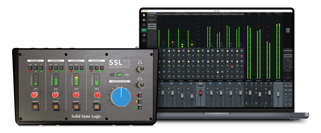Click the Analogue 1 channel fader
Image resolution: width=321 pixels, height=133 pixels.
click(163, 93)
